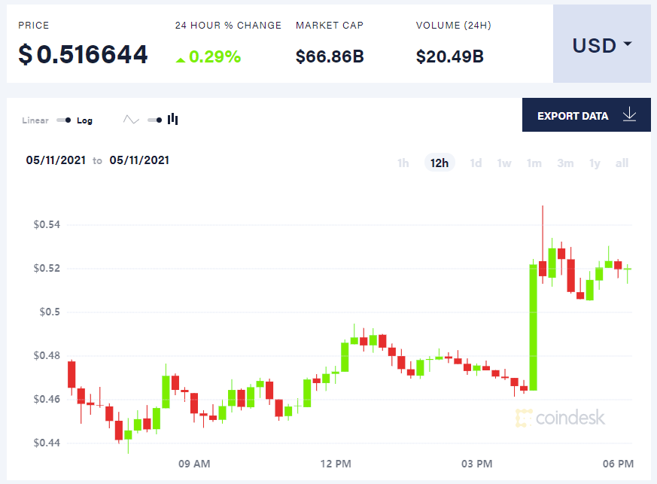This screenshot has height=484, width=657.
Task: Switch to the 1d time range
Action: click(476, 163)
